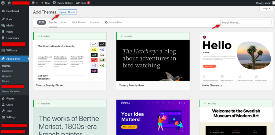
Task: Go to the Plugins section
Action: tap(10, 98)
